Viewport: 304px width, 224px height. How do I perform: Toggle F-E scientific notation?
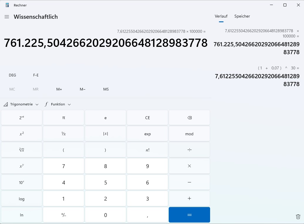[36, 75]
